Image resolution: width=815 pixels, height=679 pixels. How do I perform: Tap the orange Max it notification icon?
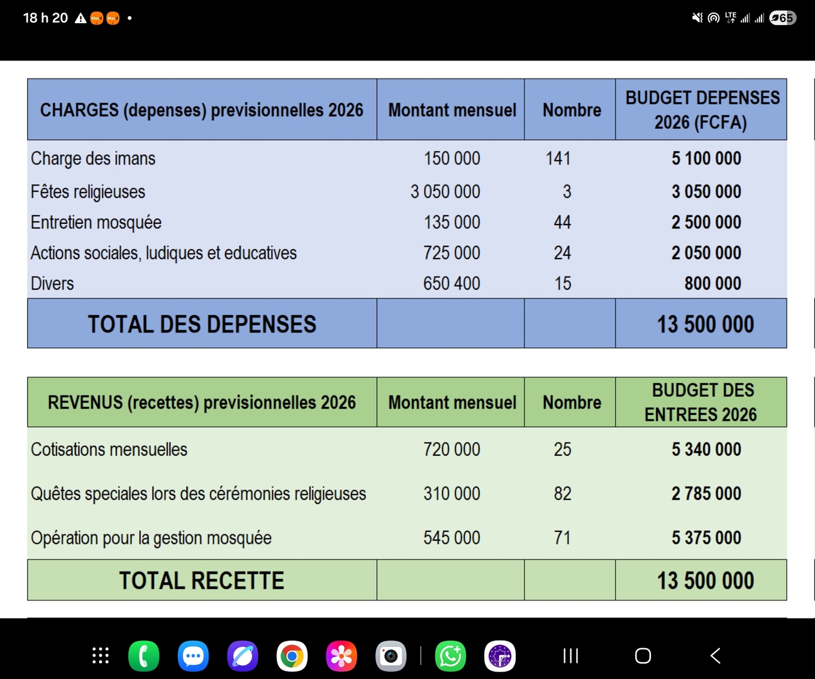coord(96,18)
